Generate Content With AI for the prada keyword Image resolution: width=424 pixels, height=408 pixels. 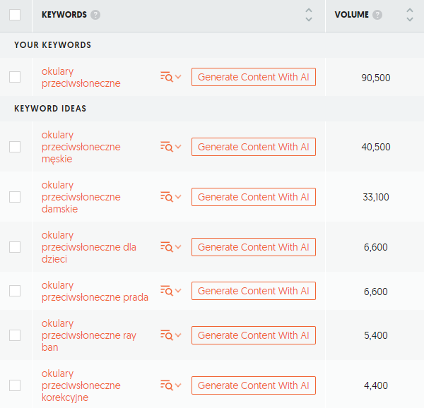(254, 291)
